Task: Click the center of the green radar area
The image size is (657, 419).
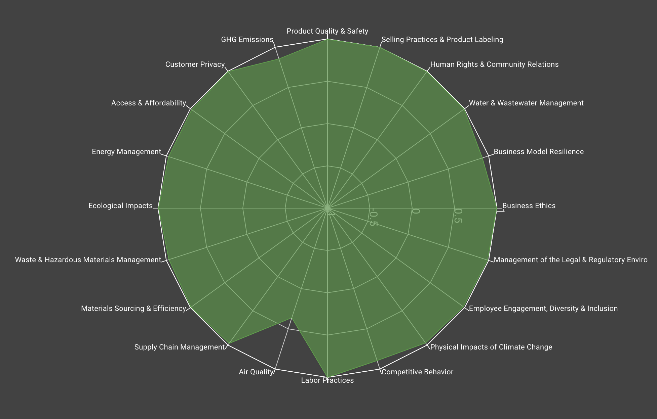Action: [x=328, y=208]
